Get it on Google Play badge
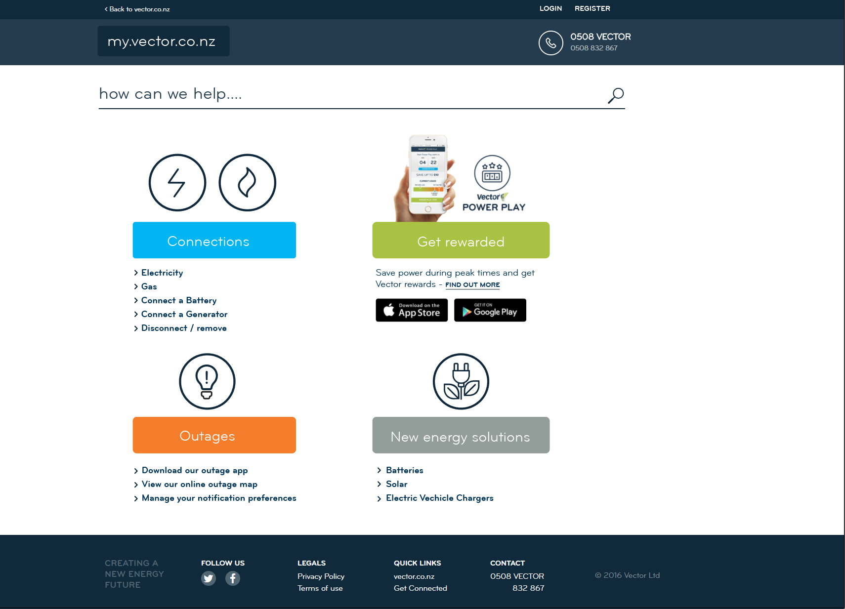This screenshot has height=609, width=845. coord(490,310)
